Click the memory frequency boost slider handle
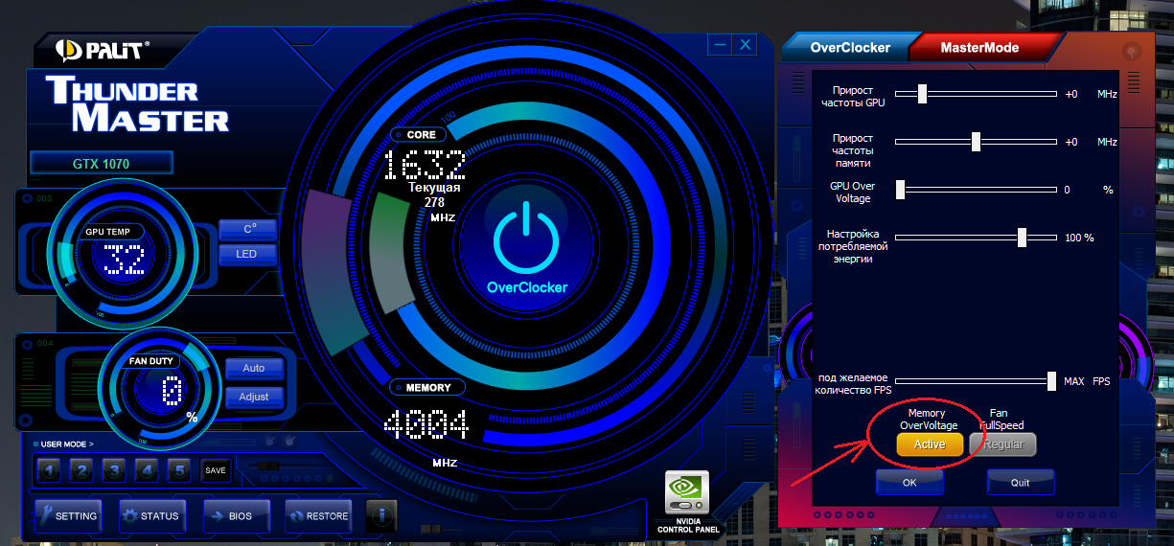The width and height of the screenshot is (1174, 546). [x=976, y=142]
